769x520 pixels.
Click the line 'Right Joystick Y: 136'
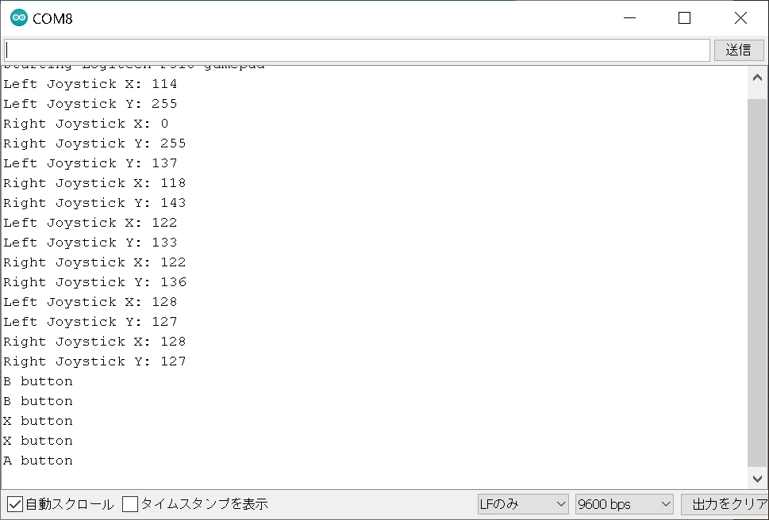[x=94, y=282]
